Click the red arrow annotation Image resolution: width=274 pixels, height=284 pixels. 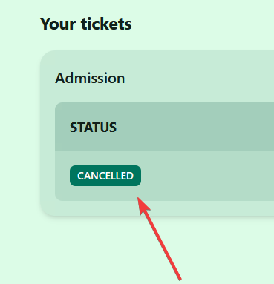(160, 239)
